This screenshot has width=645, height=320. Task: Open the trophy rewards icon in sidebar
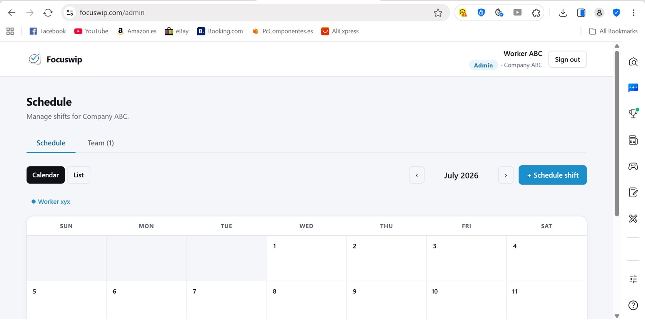(633, 113)
